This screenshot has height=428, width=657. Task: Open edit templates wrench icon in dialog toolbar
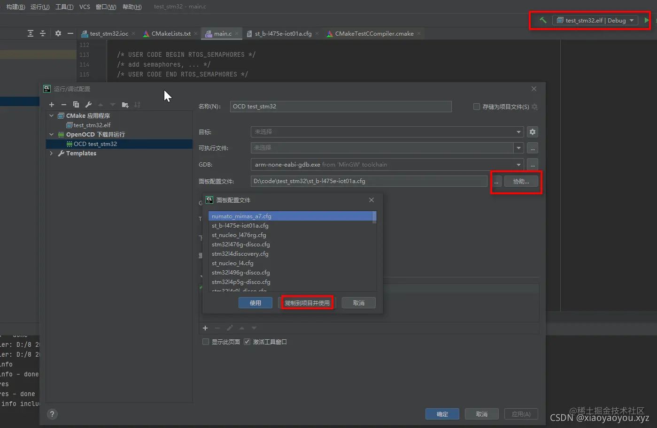pyautogui.click(x=88, y=105)
